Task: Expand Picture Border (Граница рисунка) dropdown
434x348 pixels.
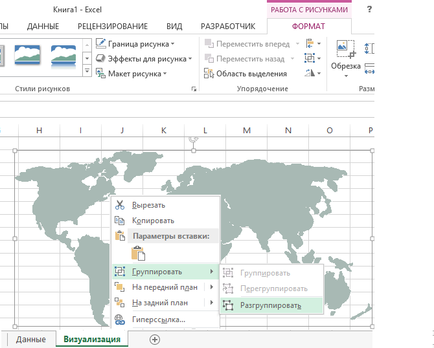Action: [173, 44]
